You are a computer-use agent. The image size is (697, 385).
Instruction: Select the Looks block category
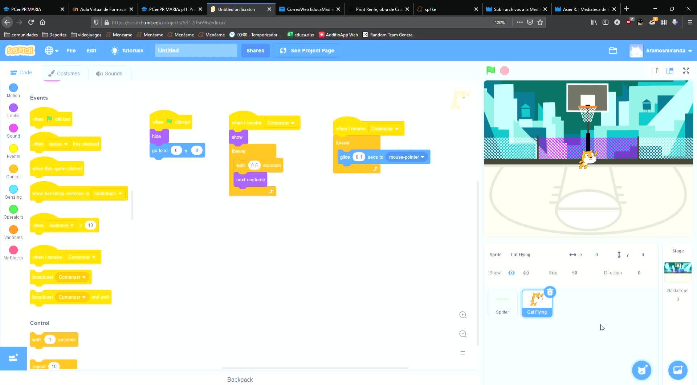point(13,110)
